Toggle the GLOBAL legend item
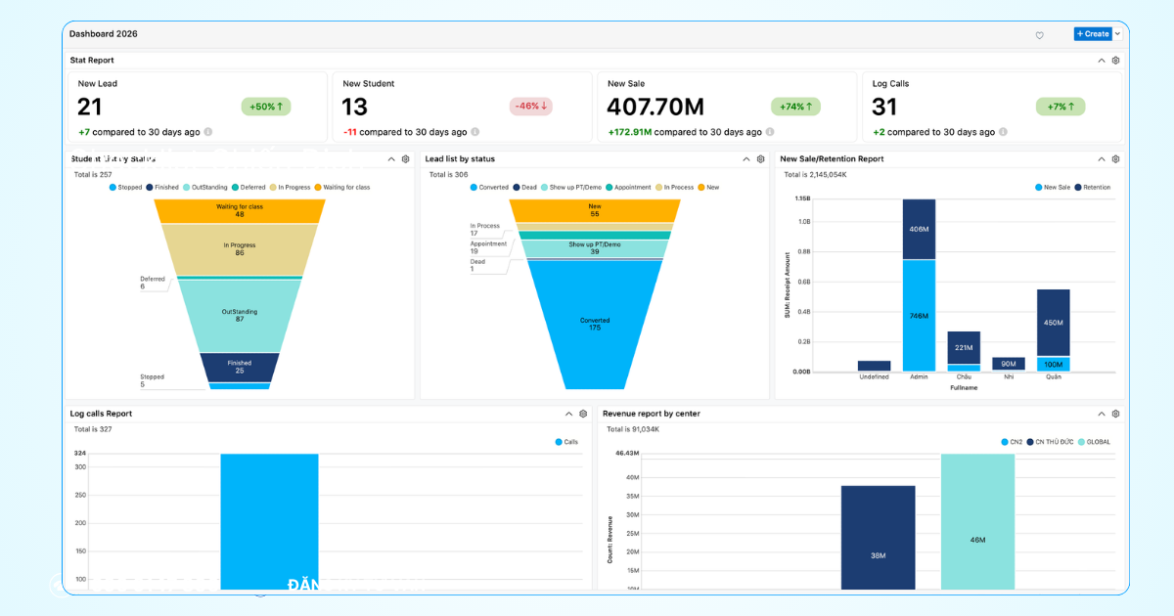The height and width of the screenshot is (616, 1174). coord(1094,442)
